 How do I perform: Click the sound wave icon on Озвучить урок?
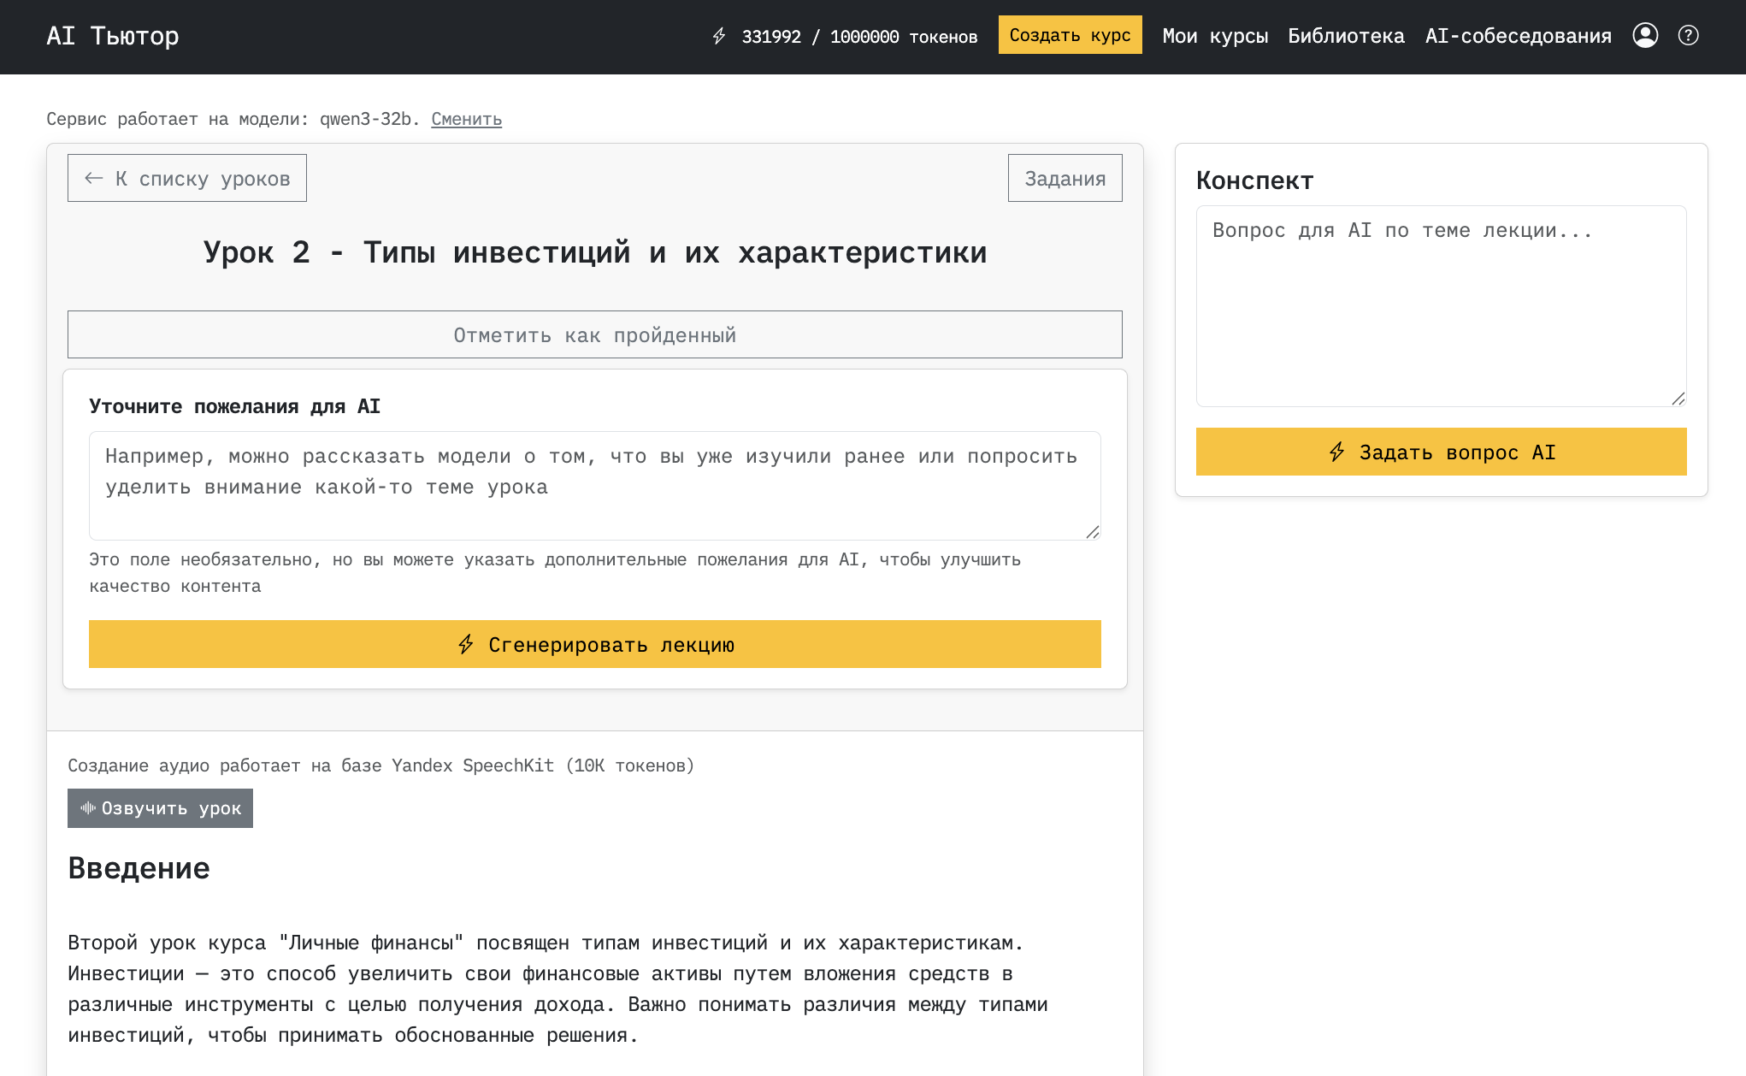pyautogui.click(x=88, y=807)
